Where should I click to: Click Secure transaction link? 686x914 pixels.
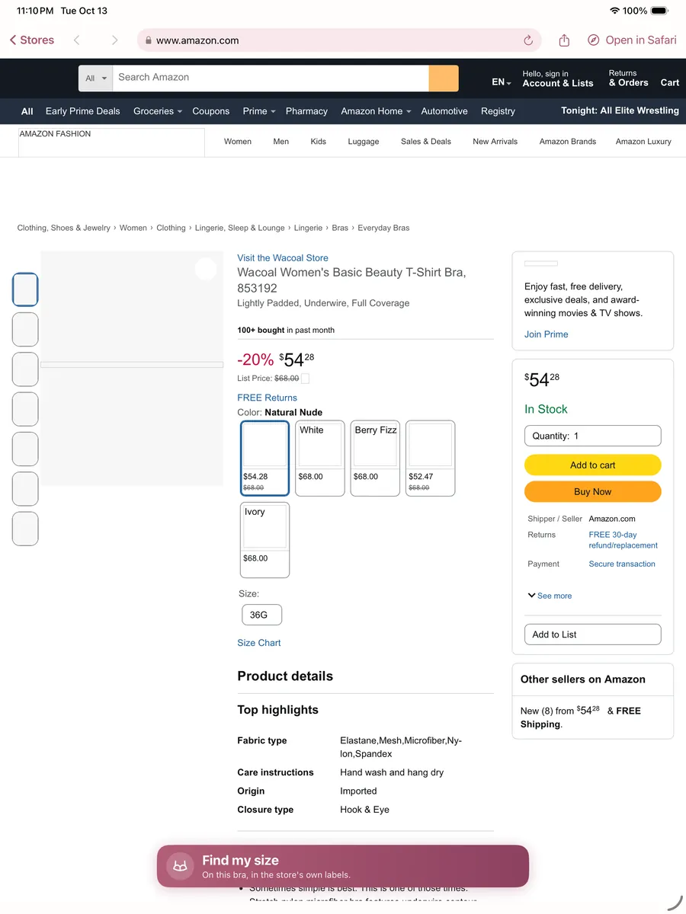click(622, 564)
